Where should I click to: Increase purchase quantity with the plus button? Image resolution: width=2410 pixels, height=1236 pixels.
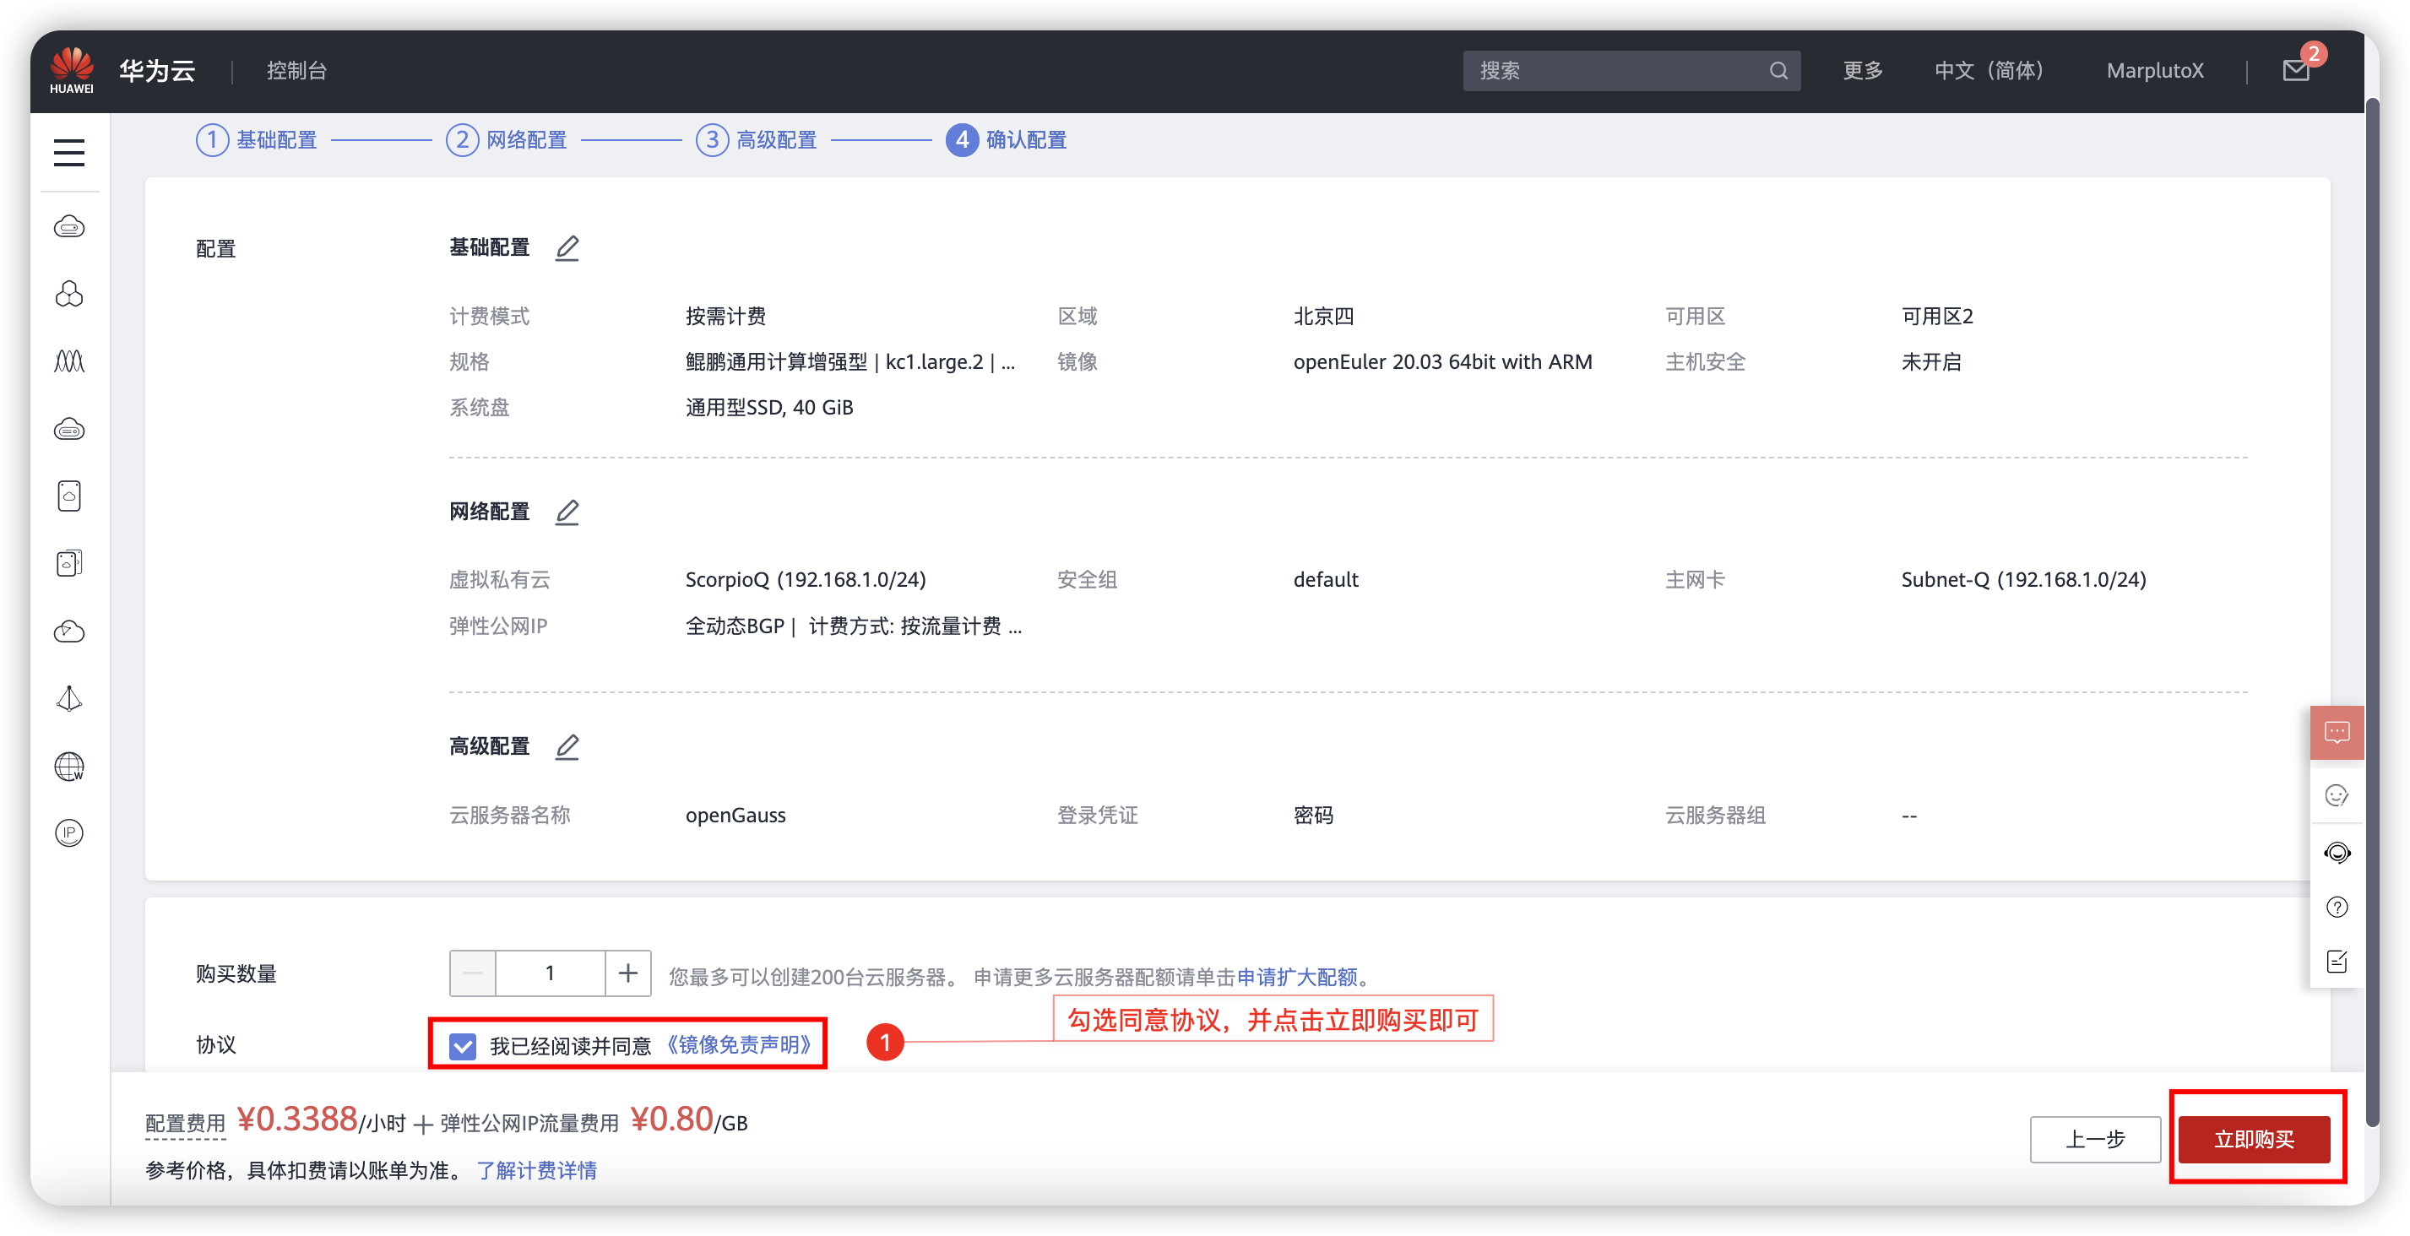(627, 973)
